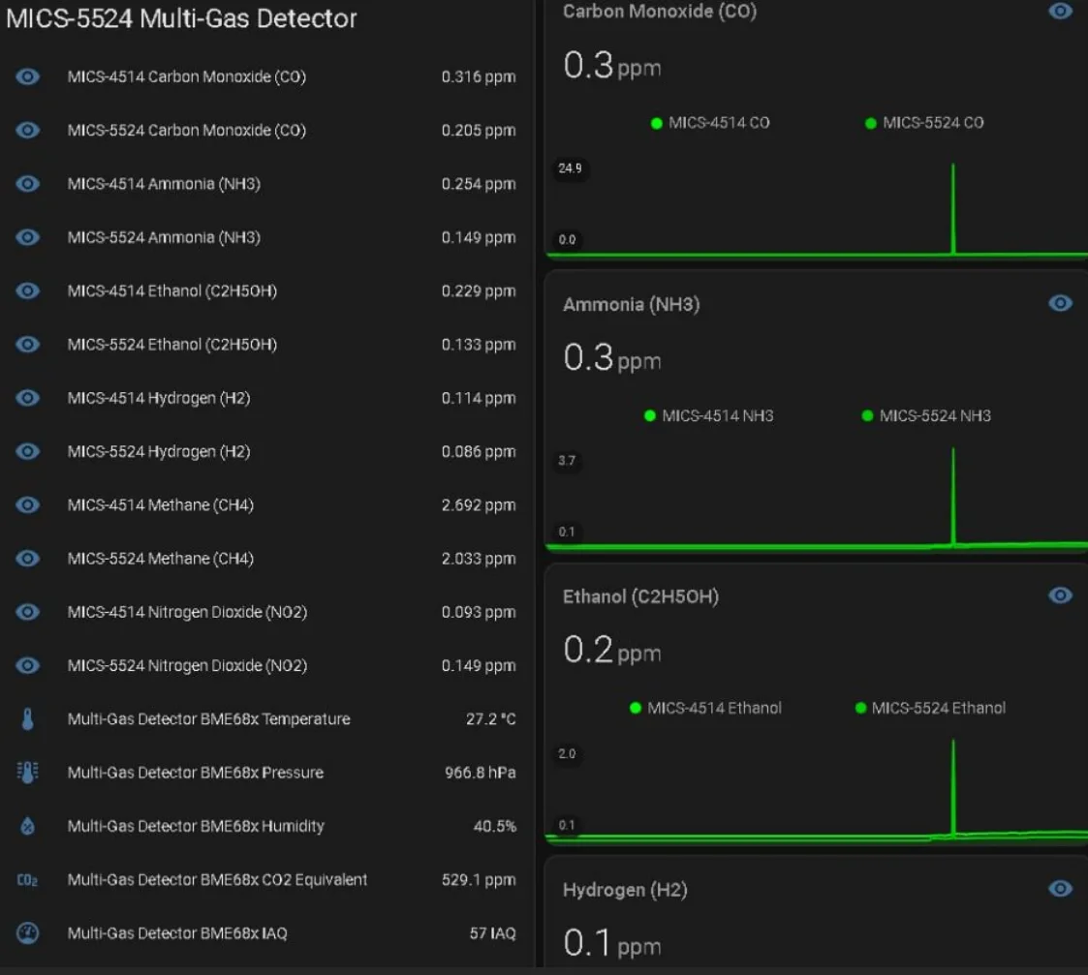Open MICS-5524 Ammonia (NH3) entity row
The width and height of the screenshot is (1088, 975).
[265, 237]
